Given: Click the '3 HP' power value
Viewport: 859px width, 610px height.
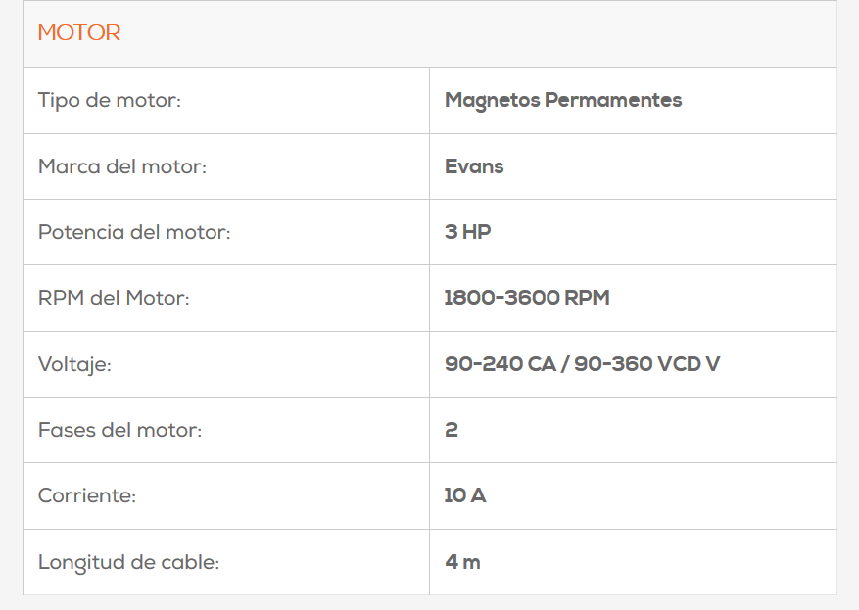Looking at the screenshot, I should [467, 232].
